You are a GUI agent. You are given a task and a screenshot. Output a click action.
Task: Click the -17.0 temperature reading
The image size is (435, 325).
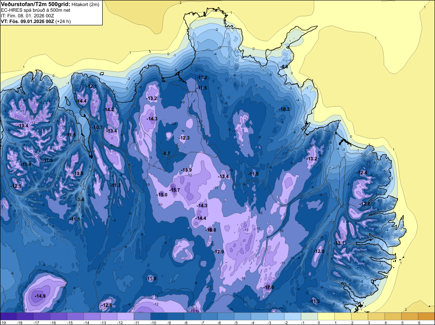(268, 287)
